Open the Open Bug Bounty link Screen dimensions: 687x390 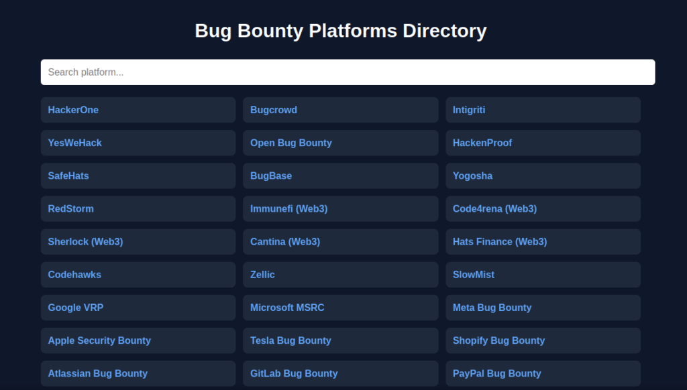pyautogui.click(x=291, y=143)
